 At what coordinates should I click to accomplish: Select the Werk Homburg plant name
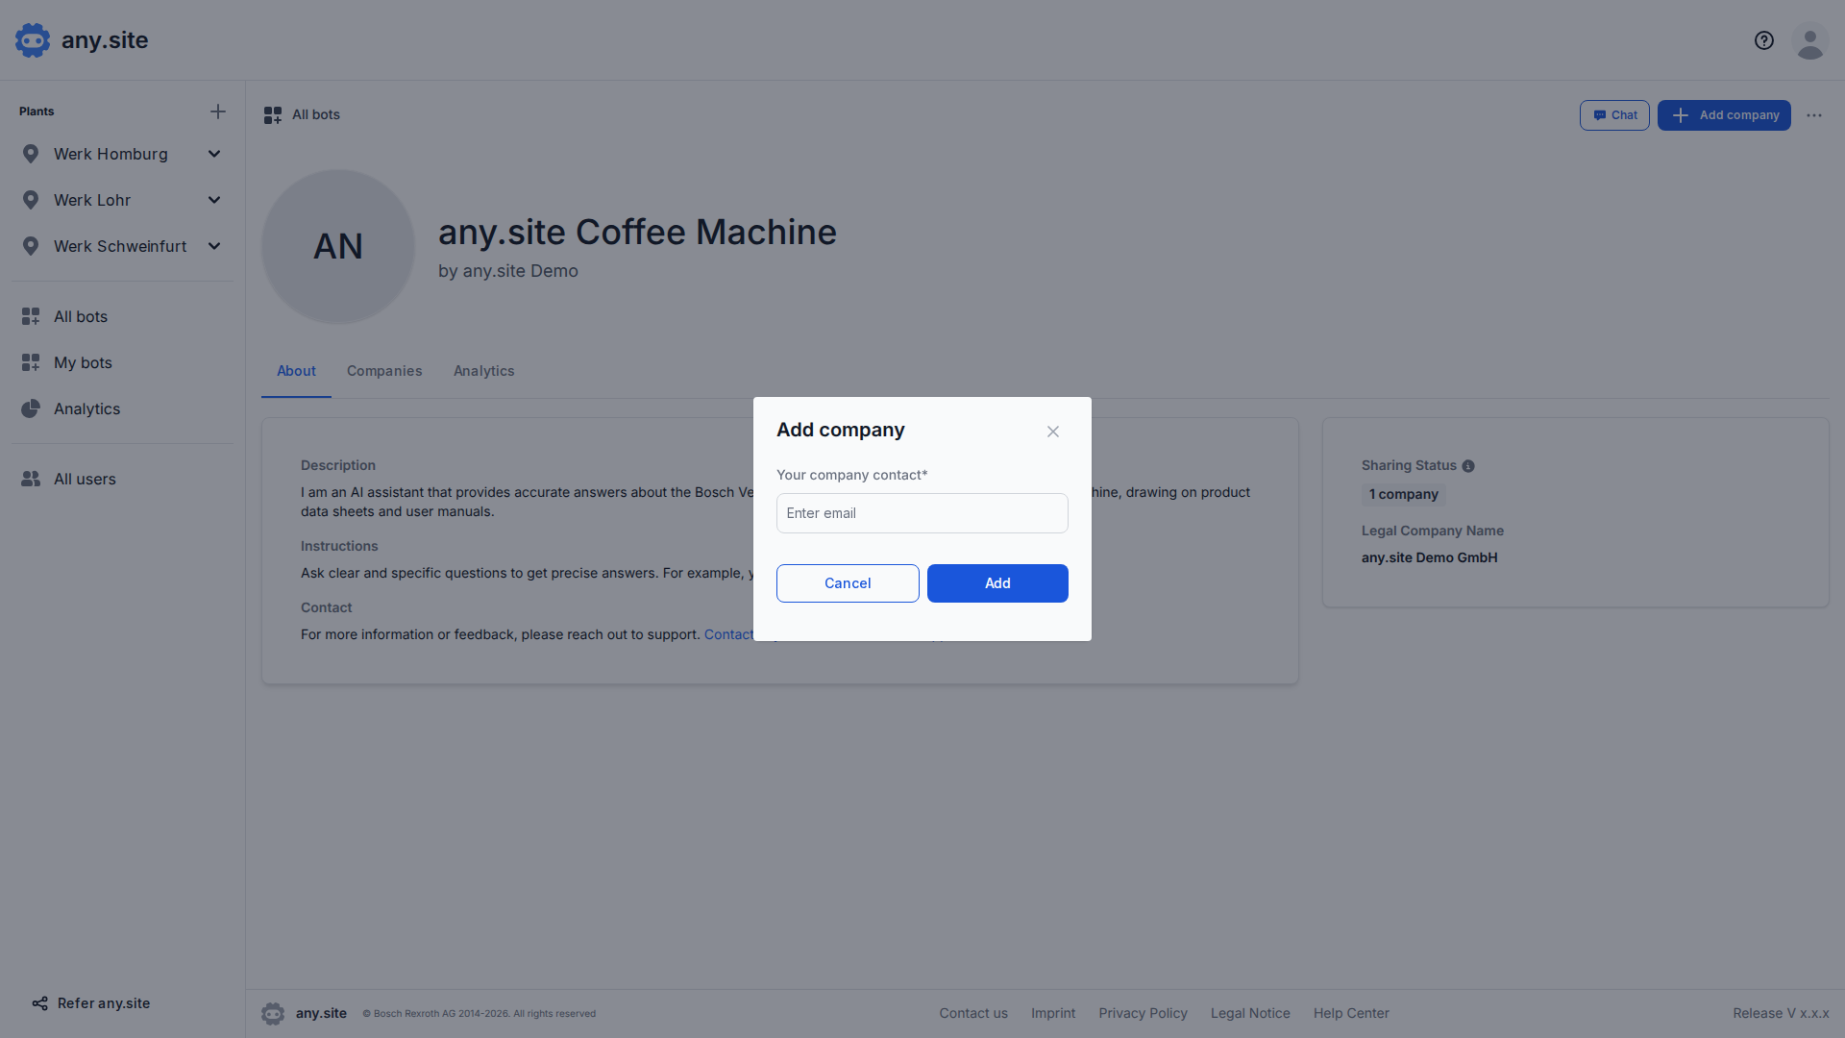pyautogui.click(x=111, y=154)
